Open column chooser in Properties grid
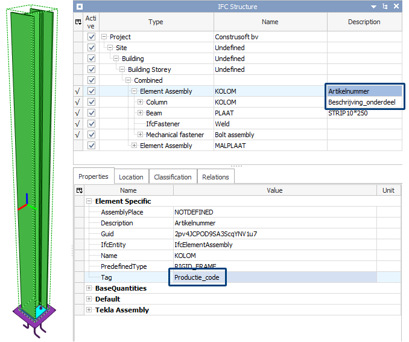This screenshot has width=409, height=342. (78, 190)
